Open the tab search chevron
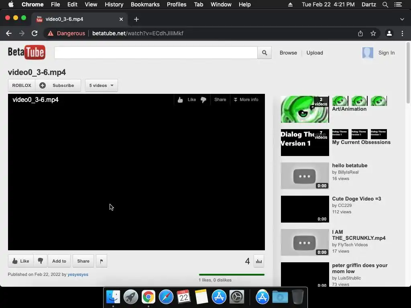This screenshot has width=411, height=308. click(x=402, y=19)
